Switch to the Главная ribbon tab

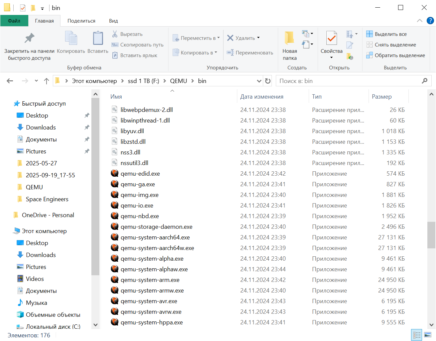(x=44, y=21)
